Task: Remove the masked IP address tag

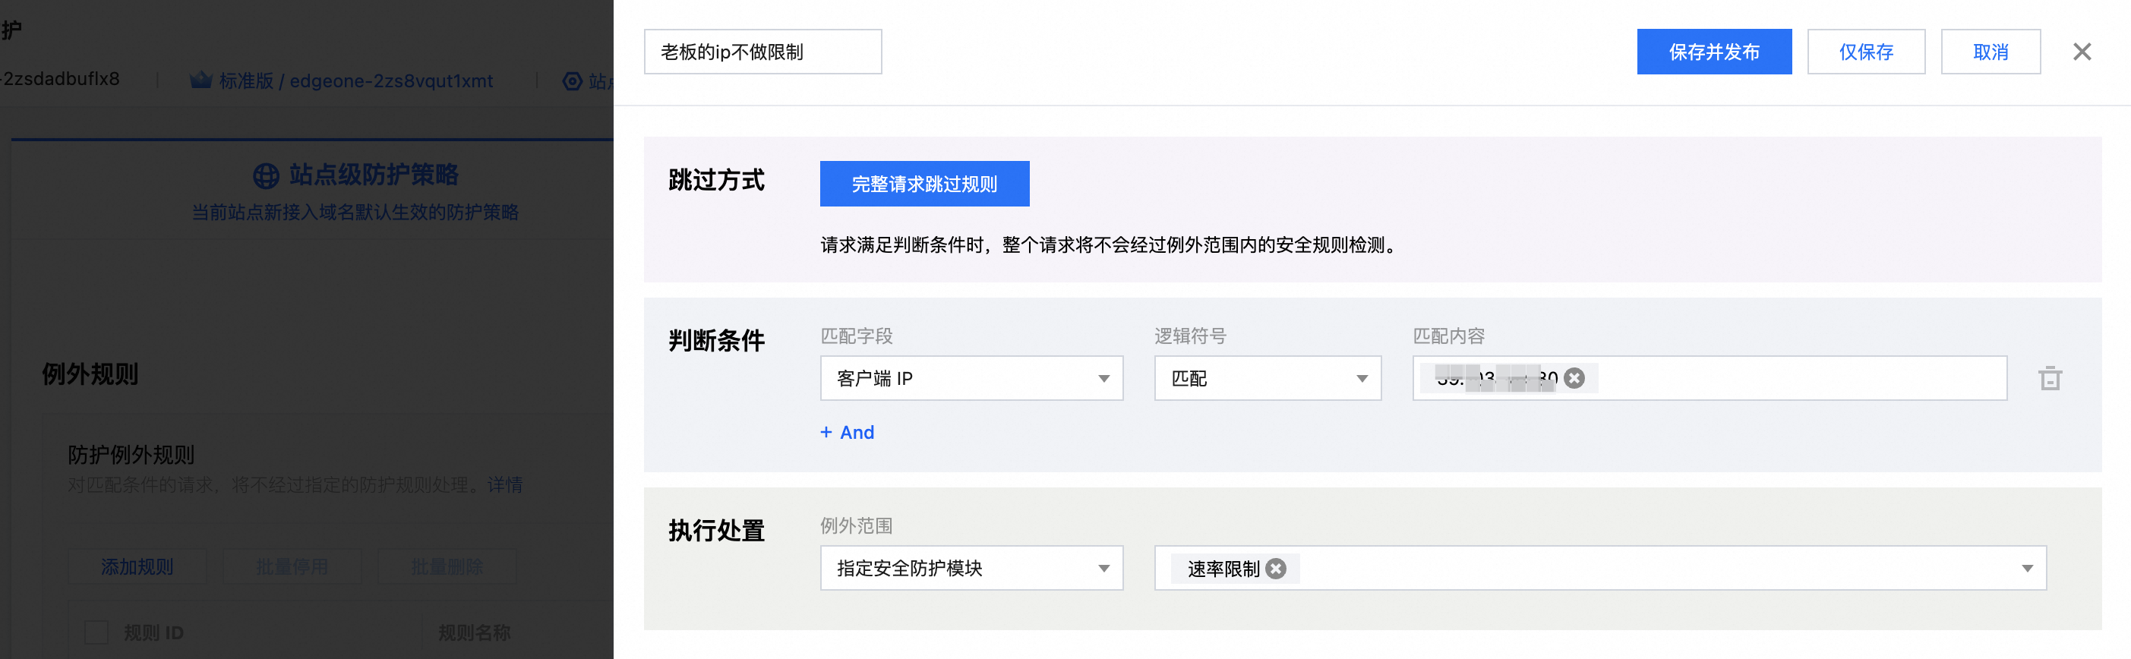Action: coord(1574,378)
